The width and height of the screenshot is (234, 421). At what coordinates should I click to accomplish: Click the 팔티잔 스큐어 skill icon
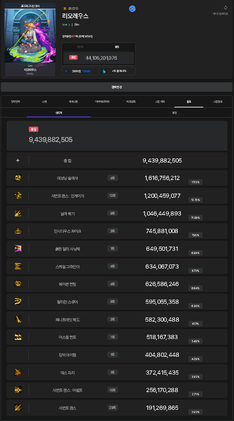(x=18, y=302)
